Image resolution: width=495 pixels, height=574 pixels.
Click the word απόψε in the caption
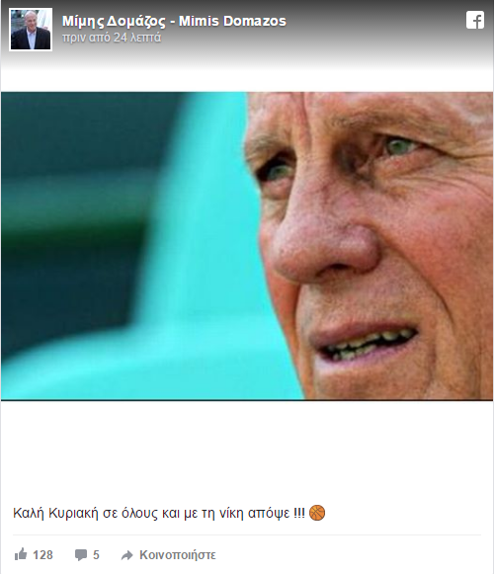tap(269, 513)
